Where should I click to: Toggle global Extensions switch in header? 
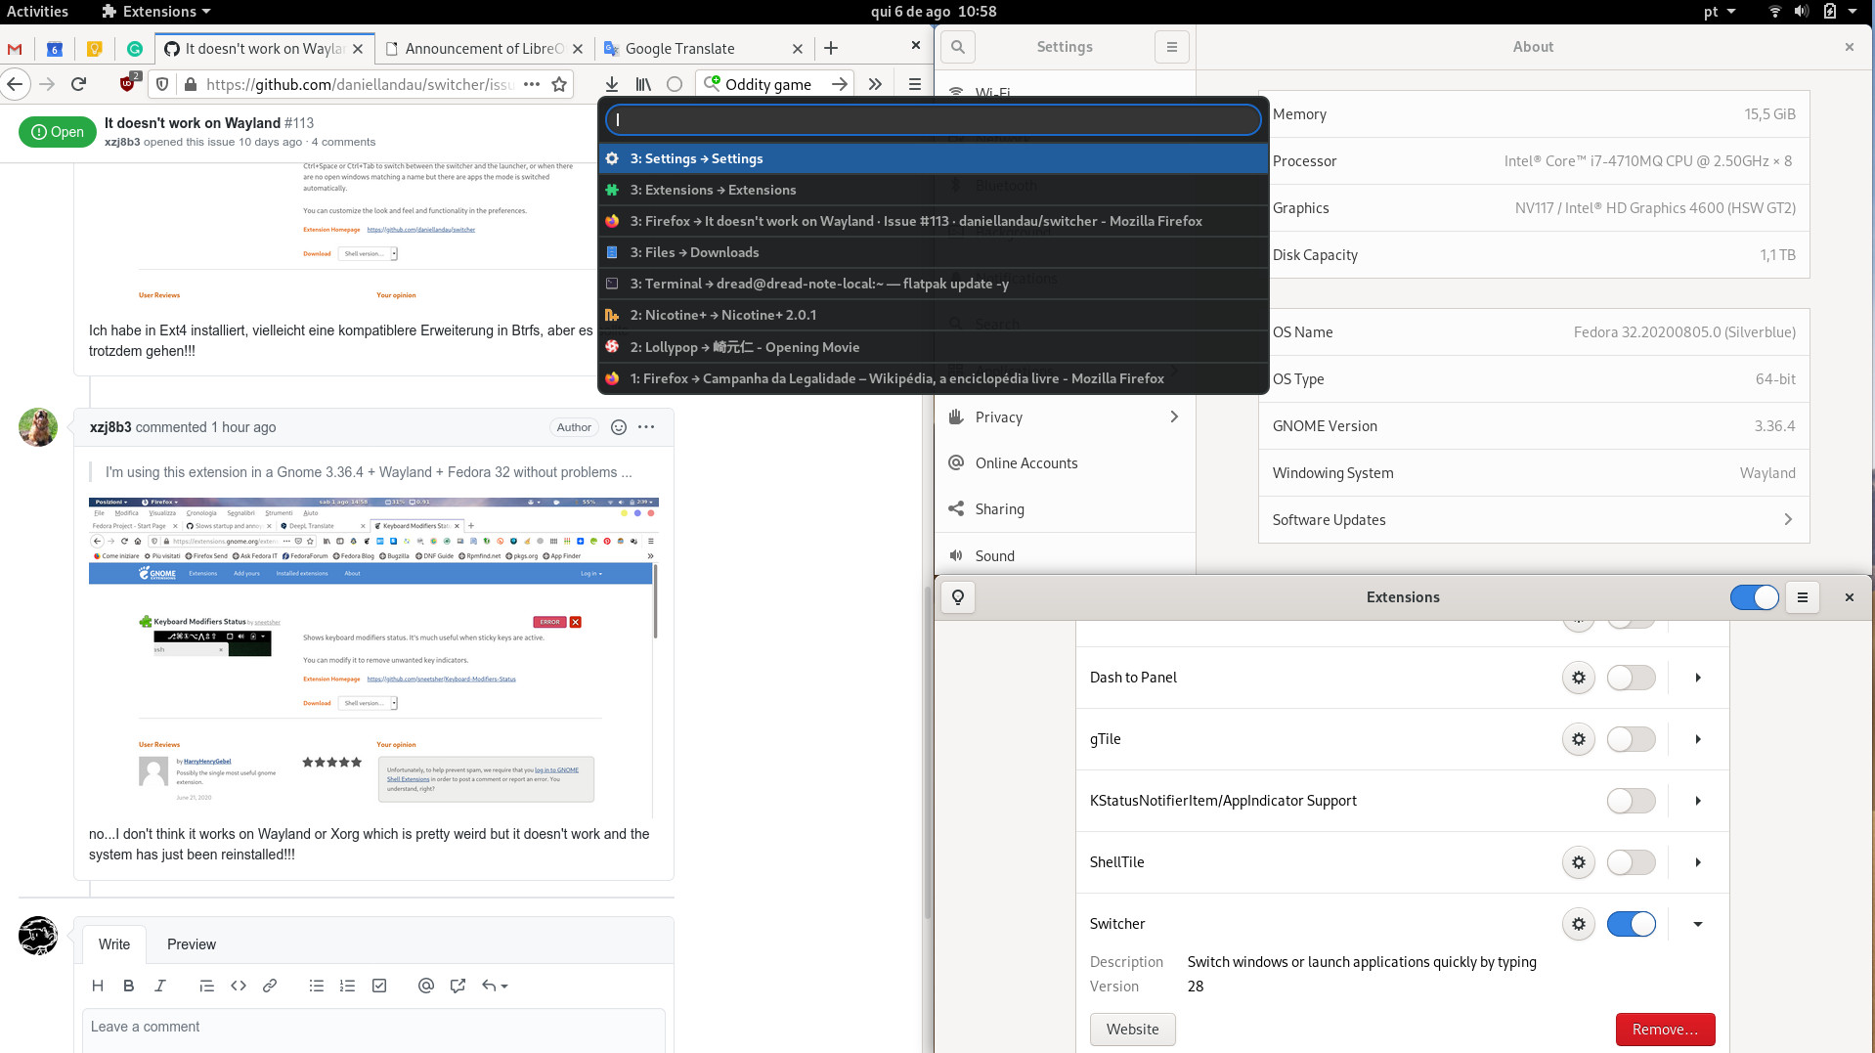[1755, 597]
